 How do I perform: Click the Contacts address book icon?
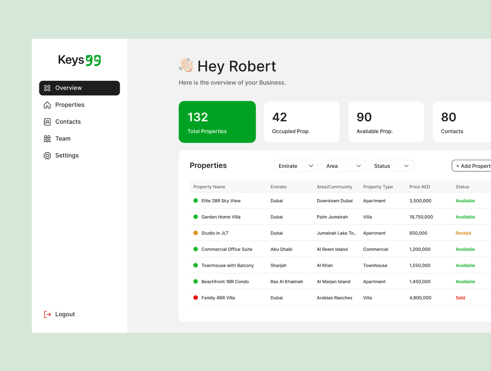(47, 122)
